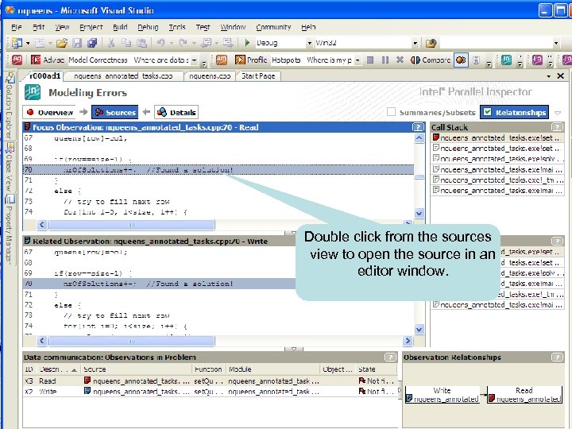This screenshot has height=429, width=572.
Task: Click the Cancel X icon in Amplifier toolbar
Action: click(400, 60)
